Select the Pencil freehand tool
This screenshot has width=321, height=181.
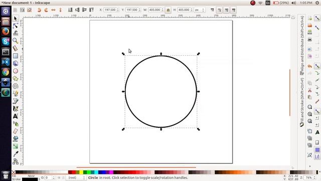point(16,94)
